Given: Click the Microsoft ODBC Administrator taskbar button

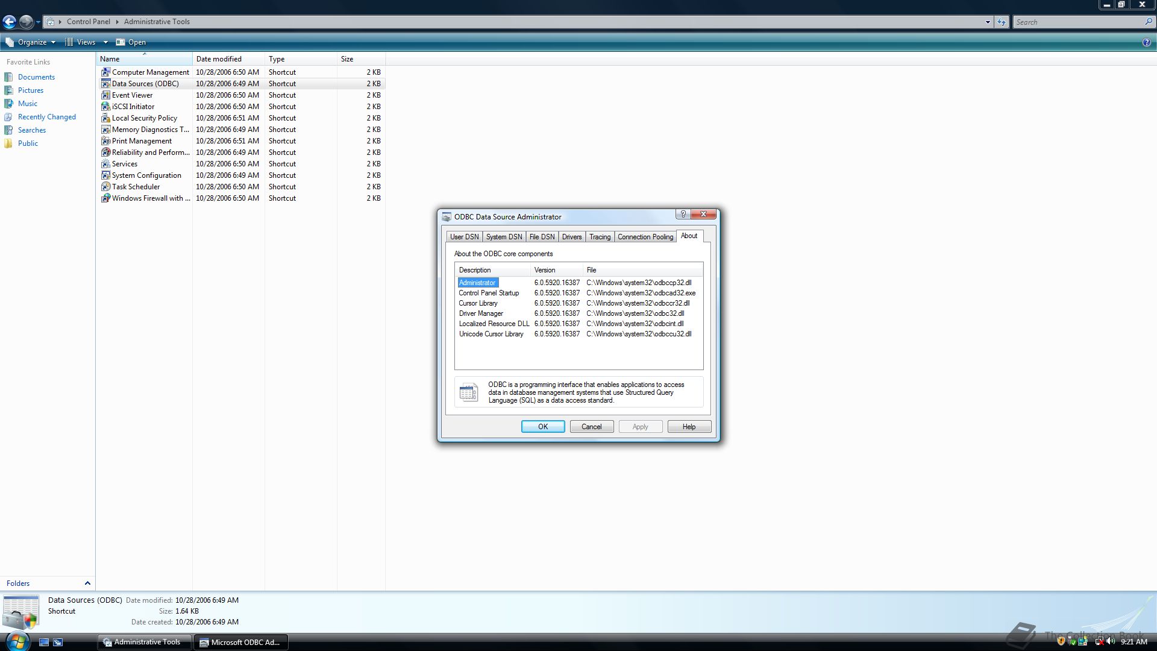Looking at the screenshot, I should (x=240, y=642).
